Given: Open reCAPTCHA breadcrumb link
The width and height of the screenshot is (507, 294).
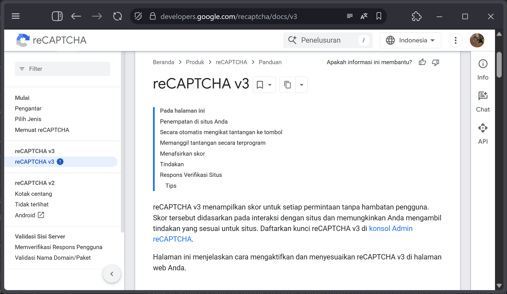Looking at the screenshot, I should pos(231,62).
